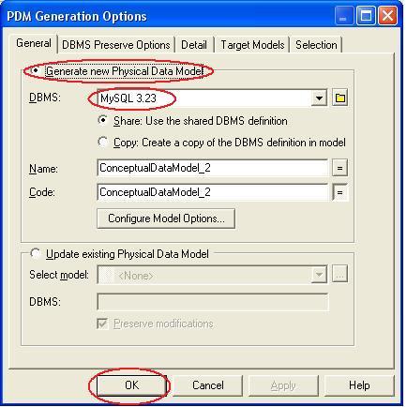Maximize the PDM Generation Options dialog

(x=366, y=16)
